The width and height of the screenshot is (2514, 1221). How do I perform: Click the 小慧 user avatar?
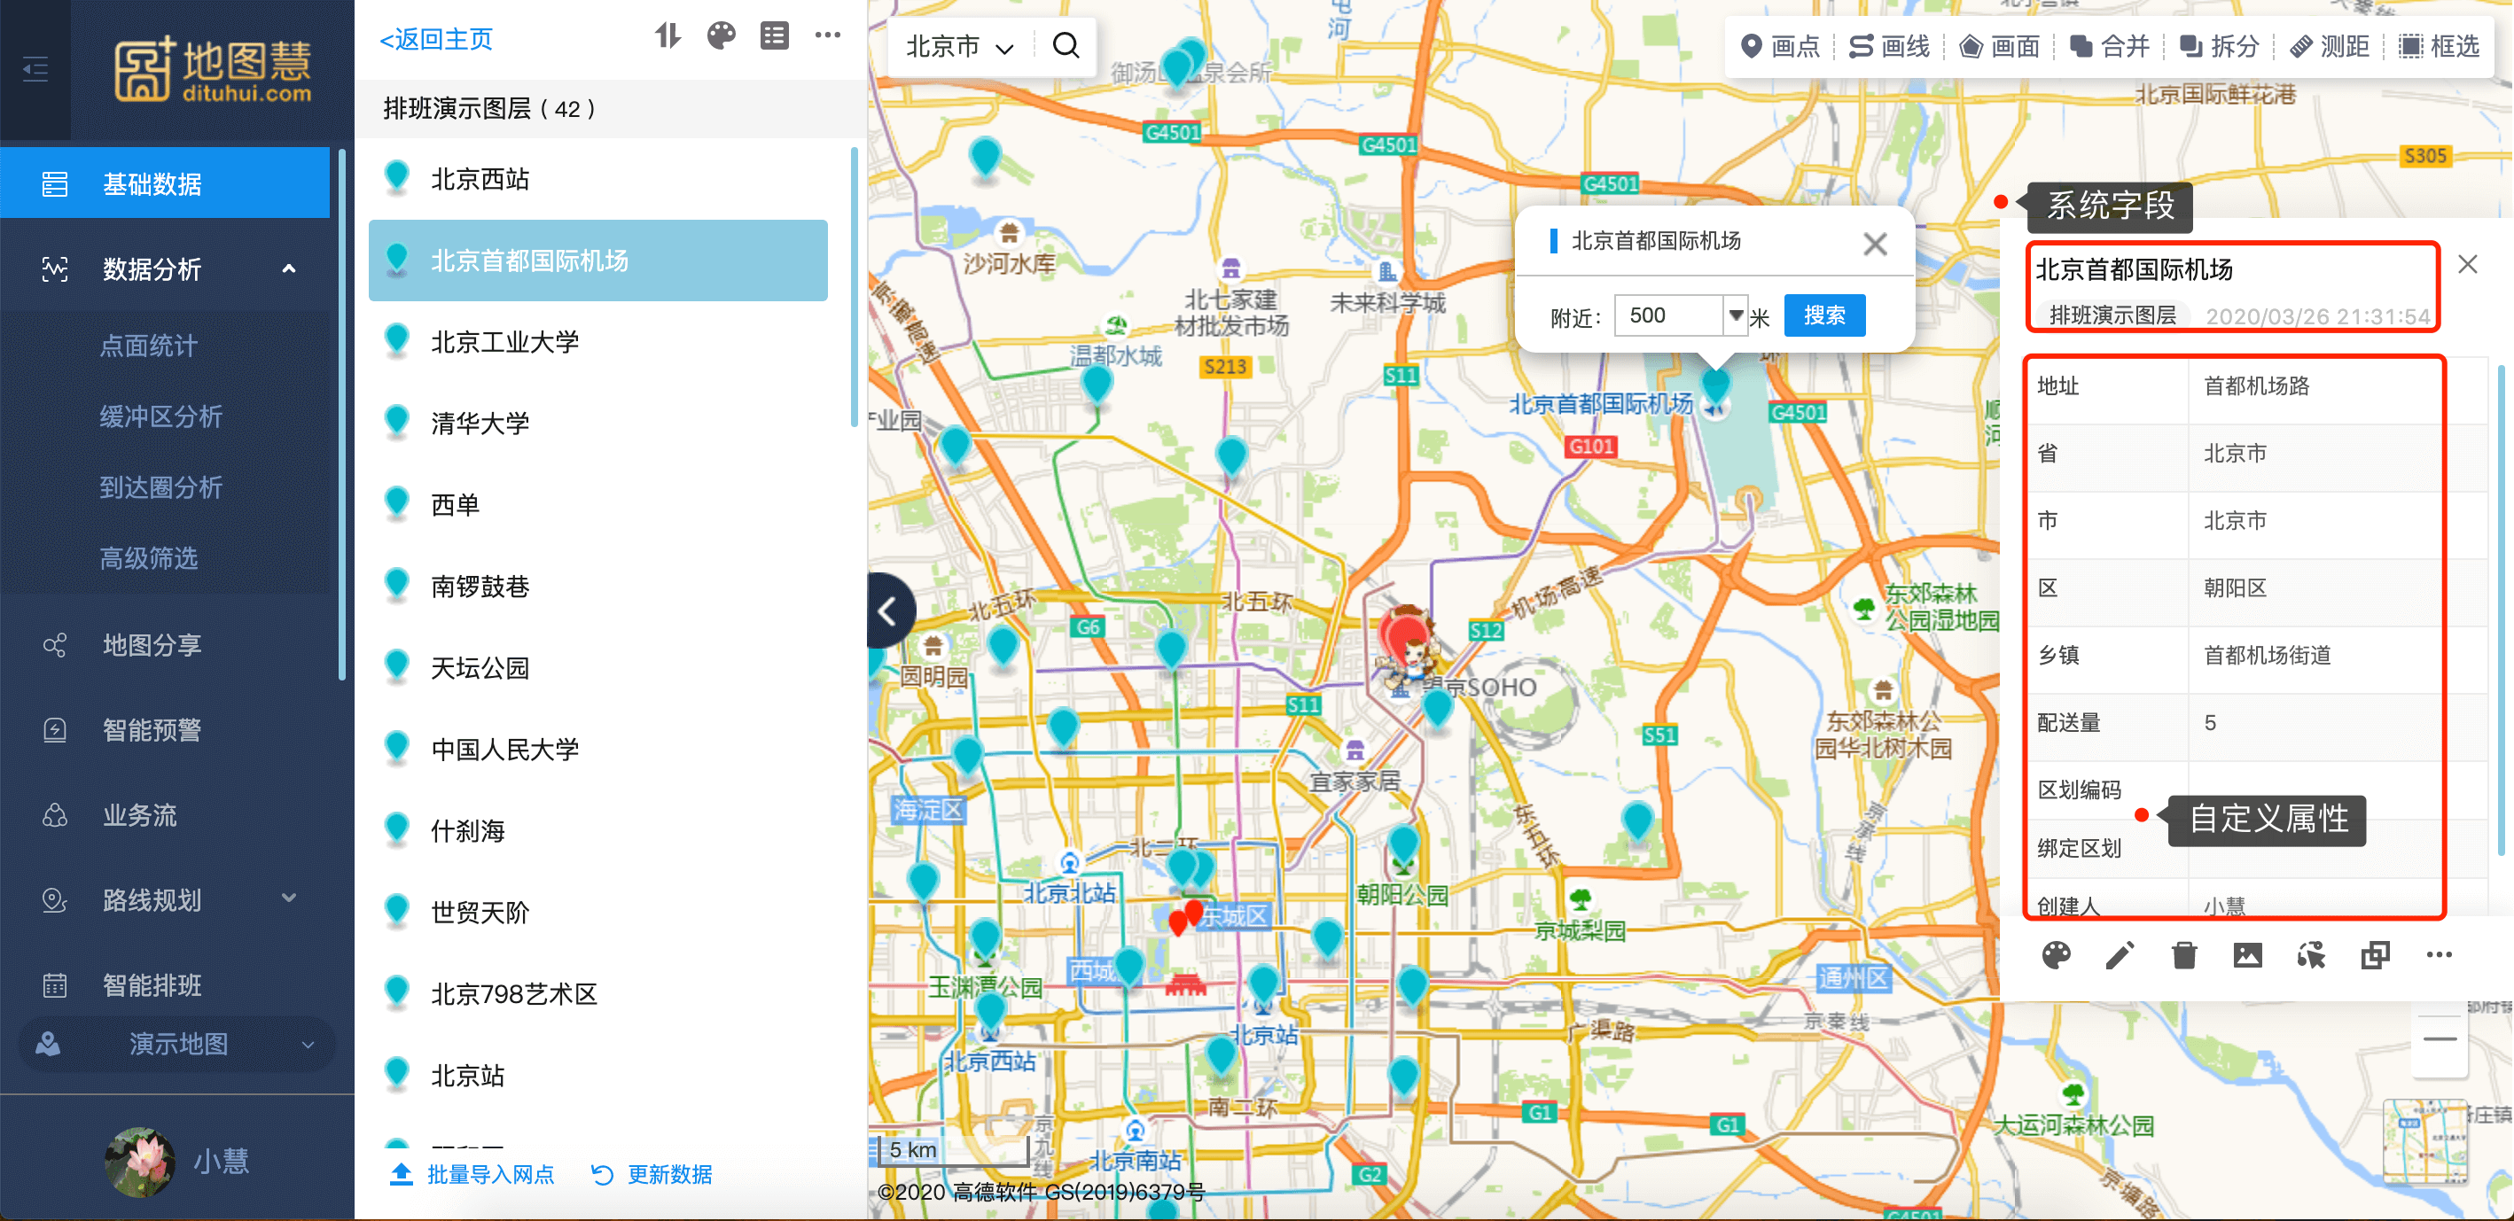point(139,1162)
